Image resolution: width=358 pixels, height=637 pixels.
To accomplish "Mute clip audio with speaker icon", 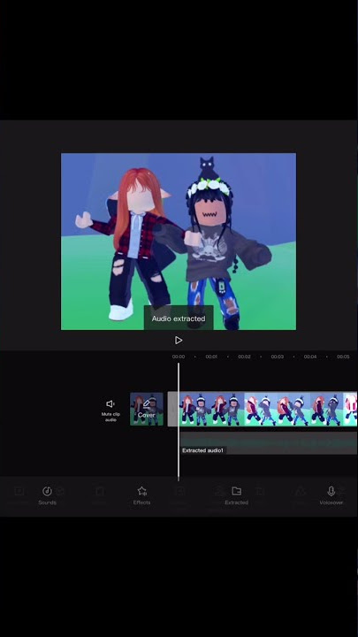I will (x=110, y=409).
